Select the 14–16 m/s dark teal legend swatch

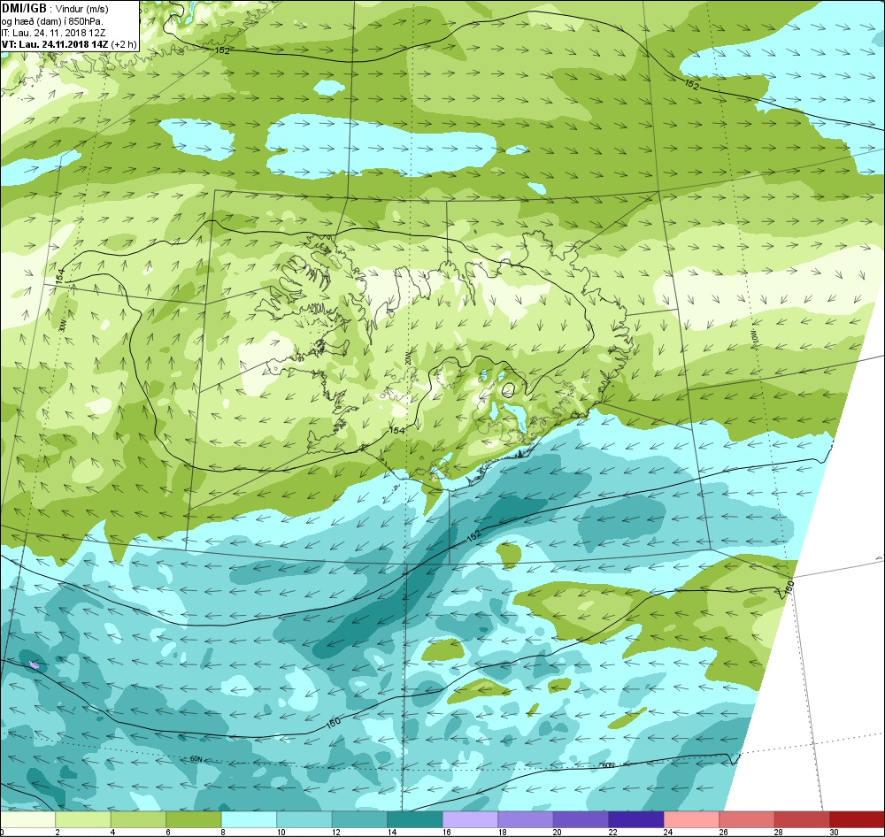(415, 819)
